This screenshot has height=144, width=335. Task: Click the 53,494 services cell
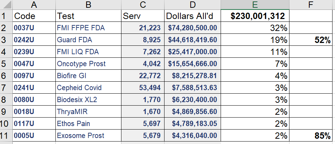coord(143,88)
